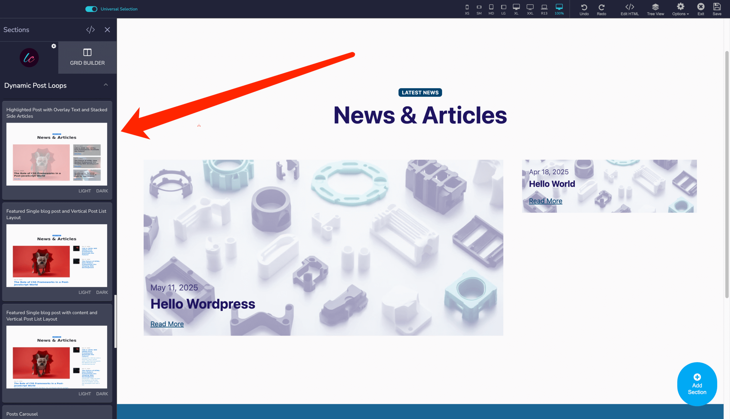Collapse the Dynamic Post Loops group
730x419 pixels.
coord(106,85)
